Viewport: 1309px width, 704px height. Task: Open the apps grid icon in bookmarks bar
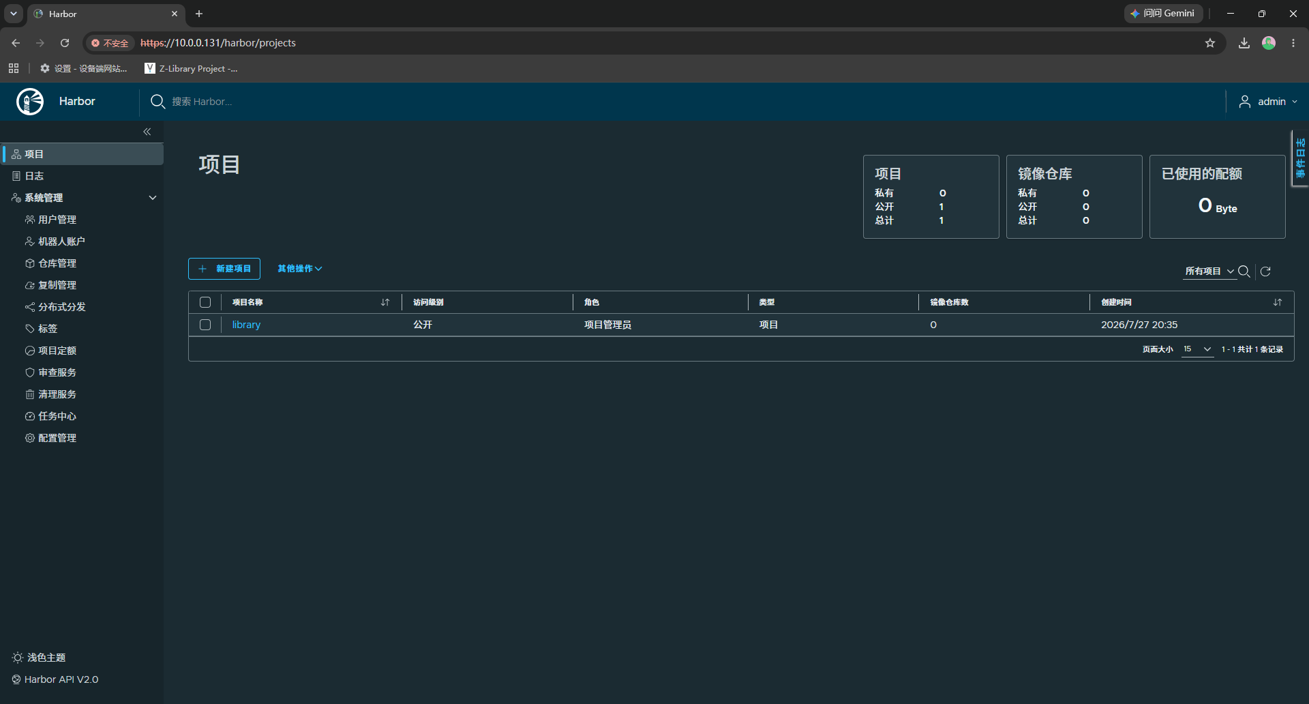point(14,68)
